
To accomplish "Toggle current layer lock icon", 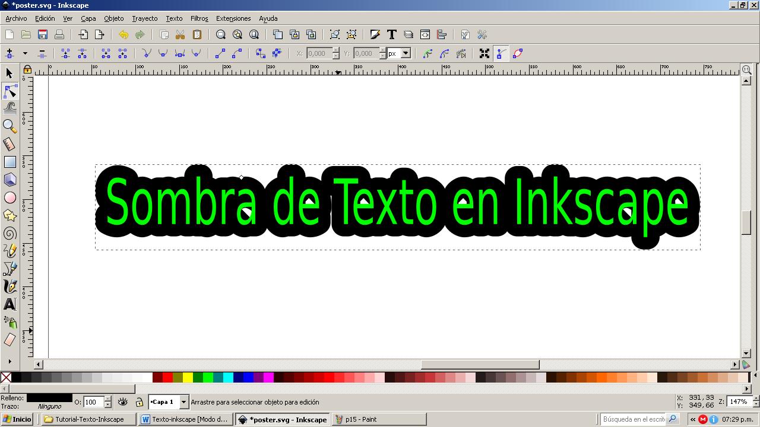I will click(x=140, y=402).
